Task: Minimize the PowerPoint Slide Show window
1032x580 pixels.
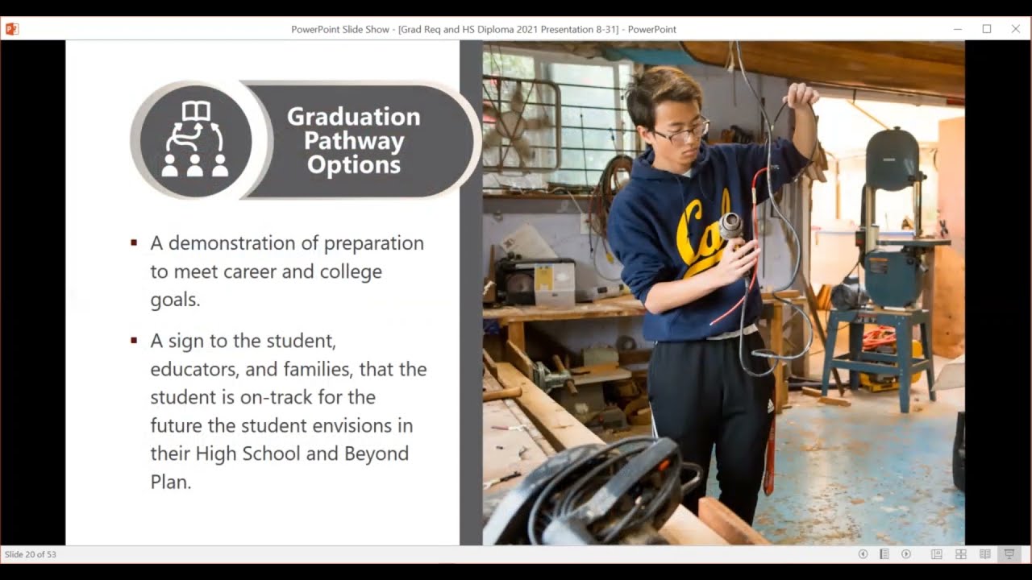Action: [958, 29]
